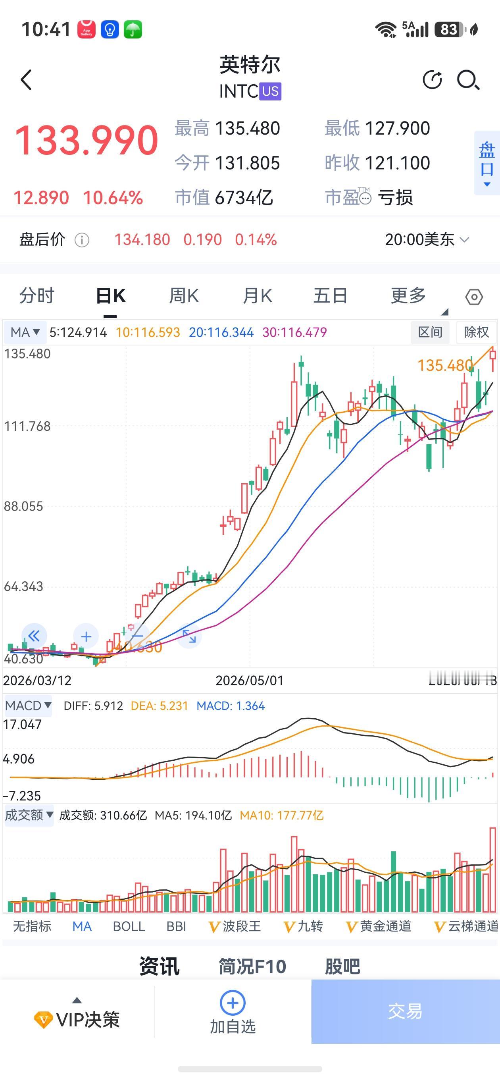Expand the VIP决策 panel arrow
The width and height of the screenshot is (500, 1080).
coord(77,1001)
